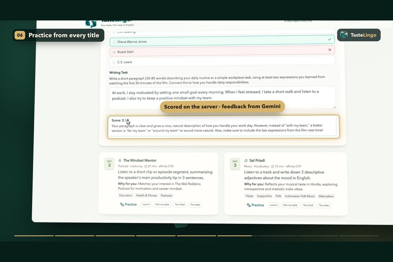Click the 'affinity 0.92' text
This screenshot has width=393, height=262.
coord(166,166)
